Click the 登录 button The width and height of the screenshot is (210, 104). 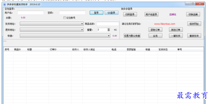[96, 13]
